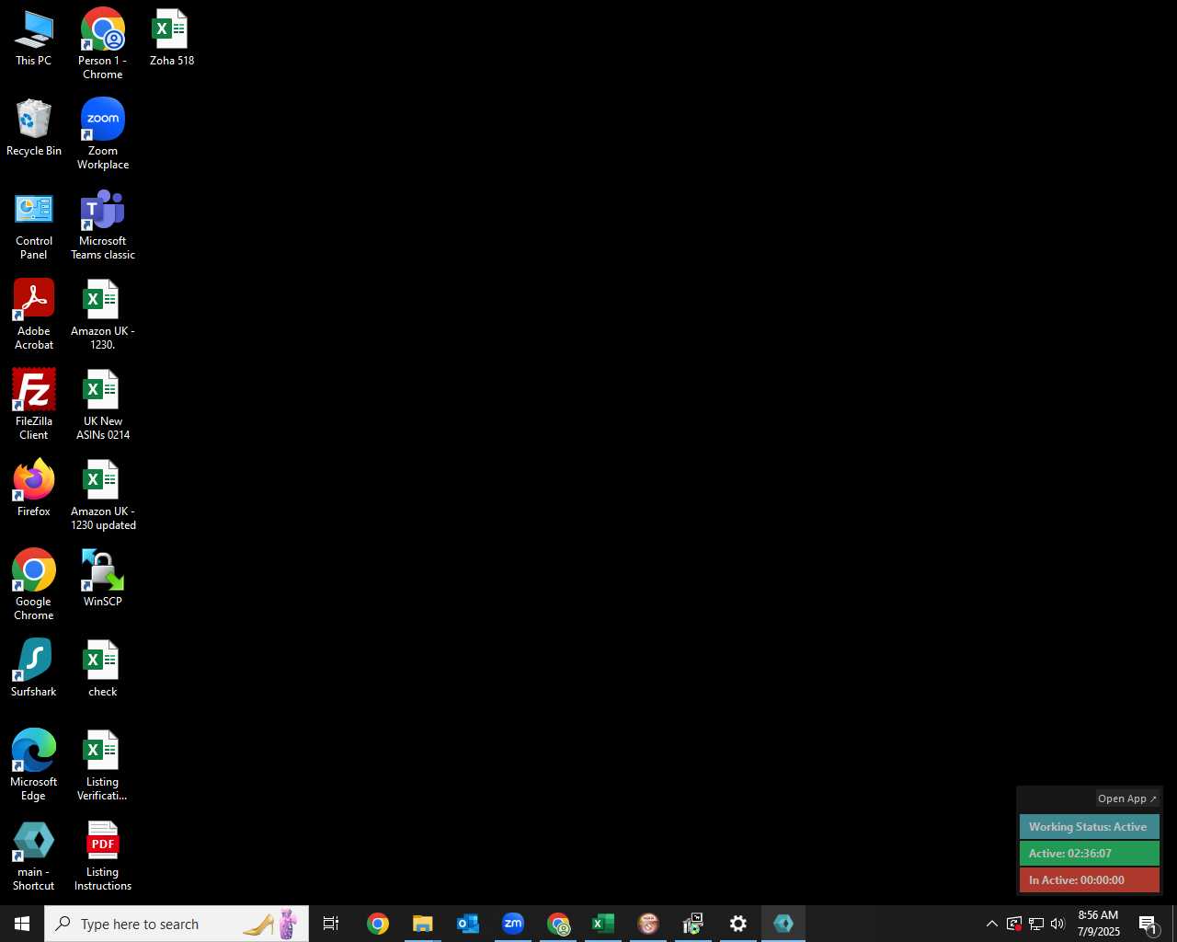Open Control Panel desktop icon
The width and height of the screenshot is (1177, 942).
(x=34, y=225)
